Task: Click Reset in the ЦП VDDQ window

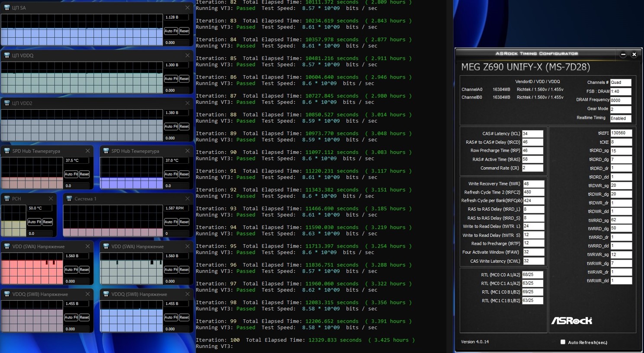Action: point(184,79)
